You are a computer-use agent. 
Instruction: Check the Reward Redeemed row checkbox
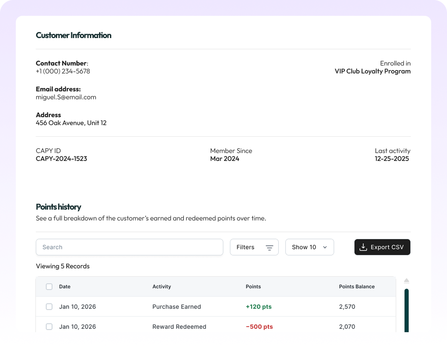click(49, 327)
